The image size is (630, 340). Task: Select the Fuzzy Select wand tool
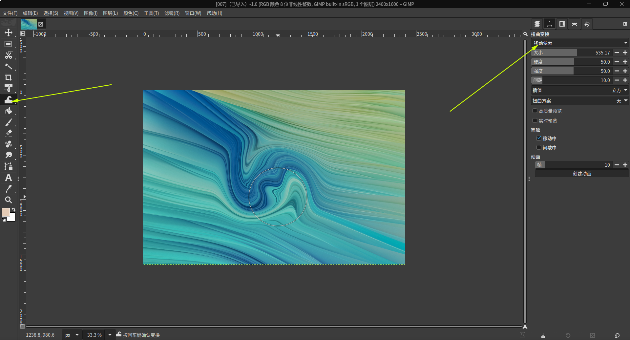click(9, 66)
